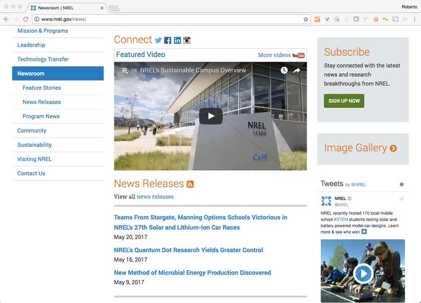Open NREL's Instagram icon beside Connect
Image resolution: width=421 pixels, height=303 pixels.
click(x=187, y=40)
